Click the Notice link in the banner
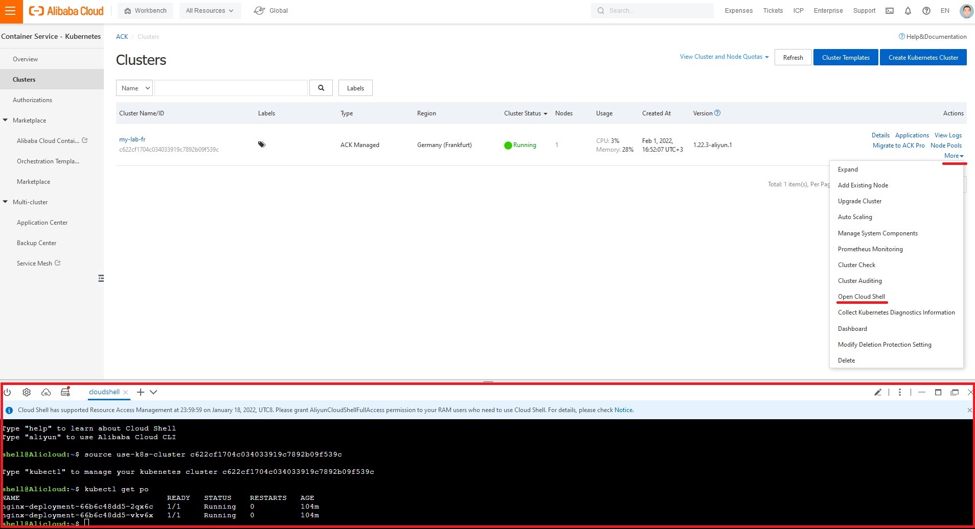The height and width of the screenshot is (529, 975). coord(623,410)
